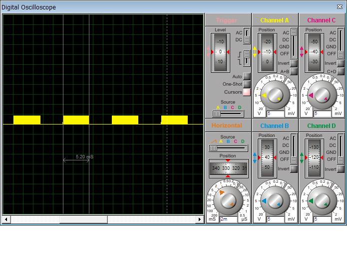Viewport: 347px width, 255px height.
Task: Click the Horizontal timebase rotary knob
Action: [228, 200]
